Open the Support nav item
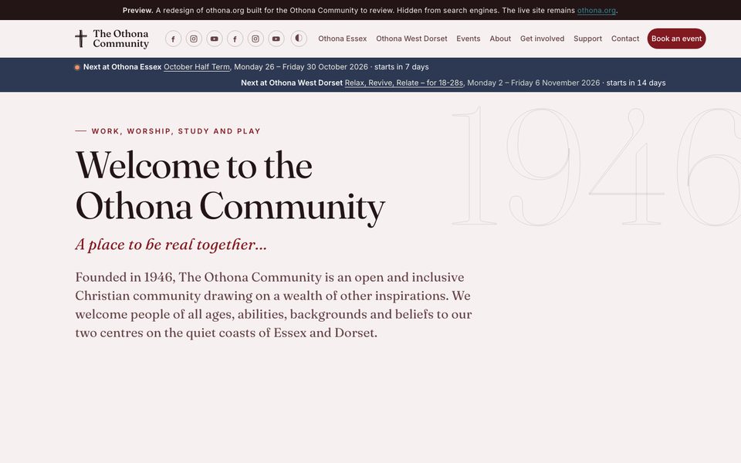The image size is (741, 463). [x=587, y=39]
